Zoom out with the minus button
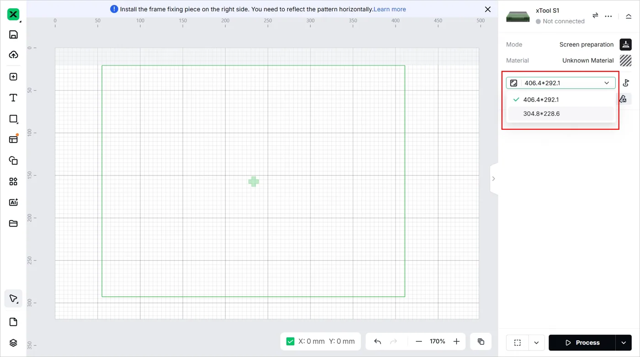The height and width of the screenshot is (357, 640). point(419,341)
